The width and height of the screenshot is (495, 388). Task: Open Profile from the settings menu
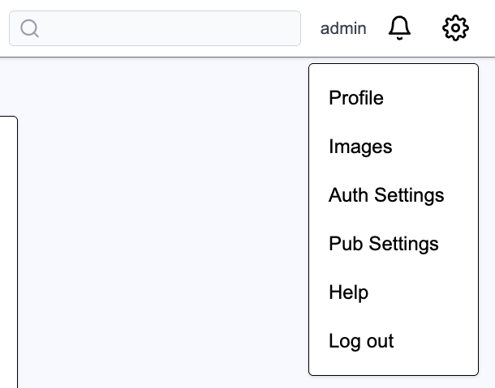(356, 98)
